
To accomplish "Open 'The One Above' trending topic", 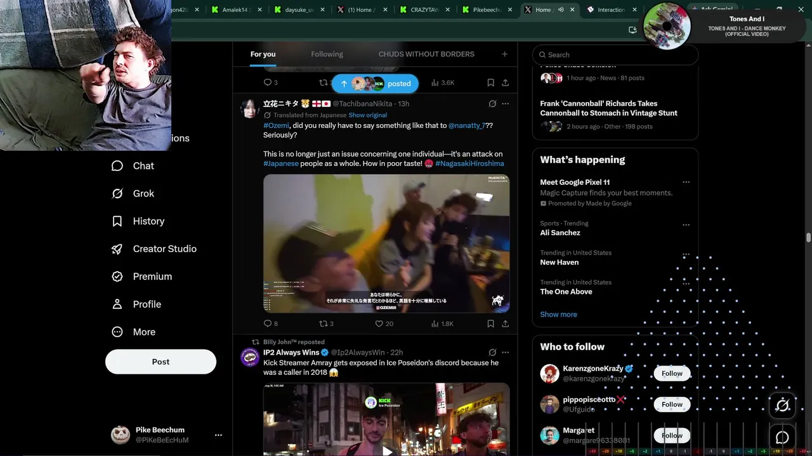I will pos(566,291).
